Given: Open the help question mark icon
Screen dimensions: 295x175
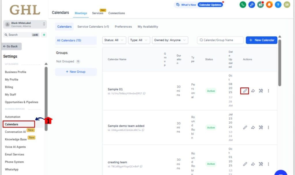Looking at the screenshot, I should [278, 5].
